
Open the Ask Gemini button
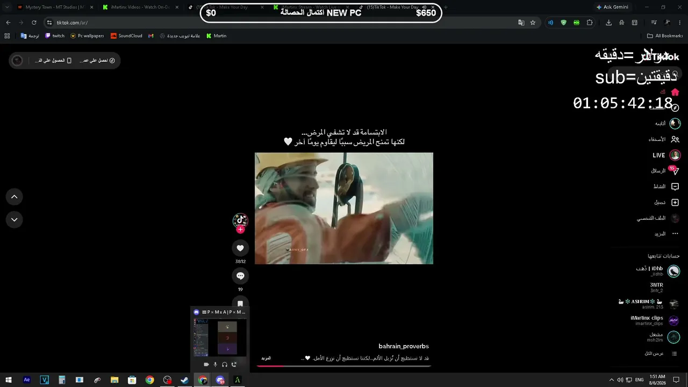coord(612,7)
